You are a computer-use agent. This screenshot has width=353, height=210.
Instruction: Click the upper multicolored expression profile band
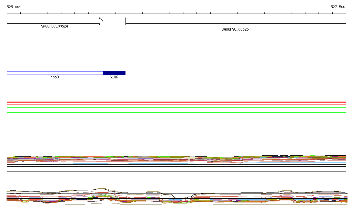pos(176,159)
